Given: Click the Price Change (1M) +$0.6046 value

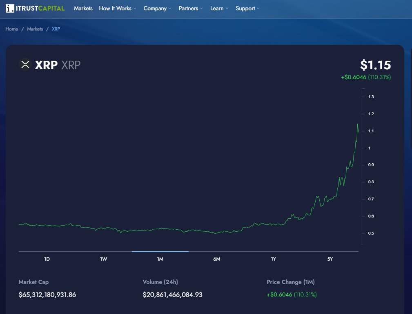Looking at the screenshot, I should pyautogui.click(x=292, y=294).
